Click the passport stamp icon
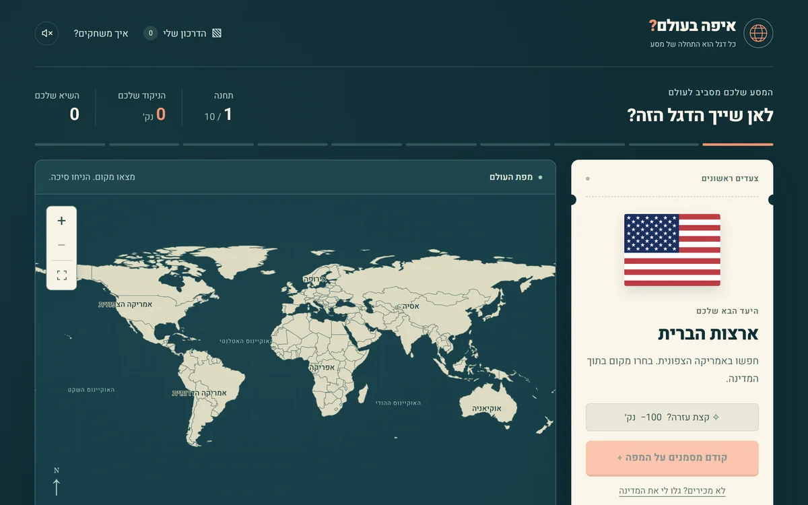 pos(217,33)
